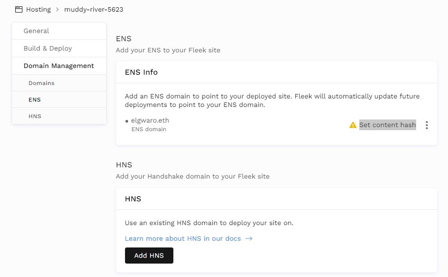The height and width of the screenshot is (277, 448).
Task: Go to Hosting in the breadcrumb
Action: point(38,9)
